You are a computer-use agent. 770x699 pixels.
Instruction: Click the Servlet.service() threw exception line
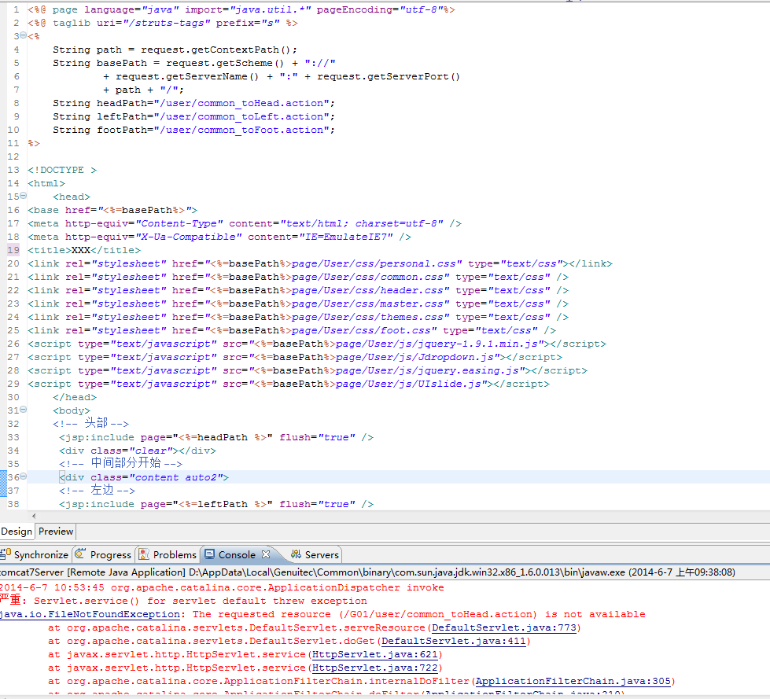click(x=184, y=601)
